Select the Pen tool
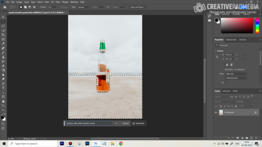 pos(3,83)
